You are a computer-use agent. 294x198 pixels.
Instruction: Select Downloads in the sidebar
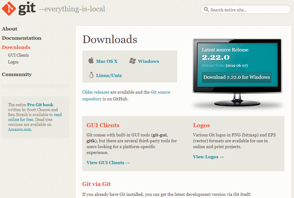[x=16, y=47]
